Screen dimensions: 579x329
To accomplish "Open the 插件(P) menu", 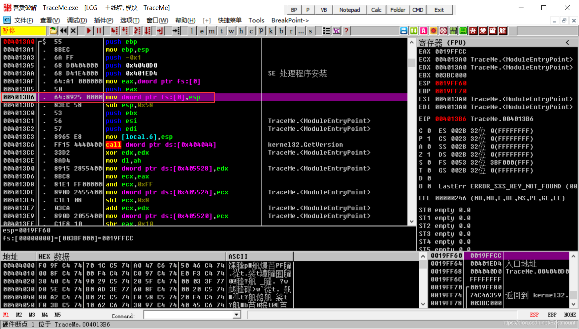I will point(104,20).
